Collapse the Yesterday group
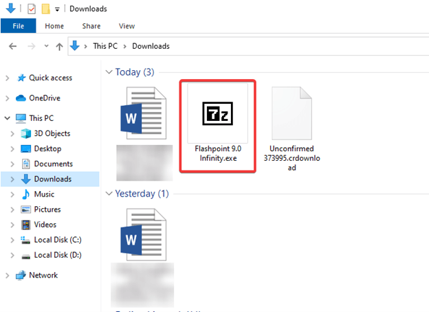The image size is (429, 312). click(109, 194)
